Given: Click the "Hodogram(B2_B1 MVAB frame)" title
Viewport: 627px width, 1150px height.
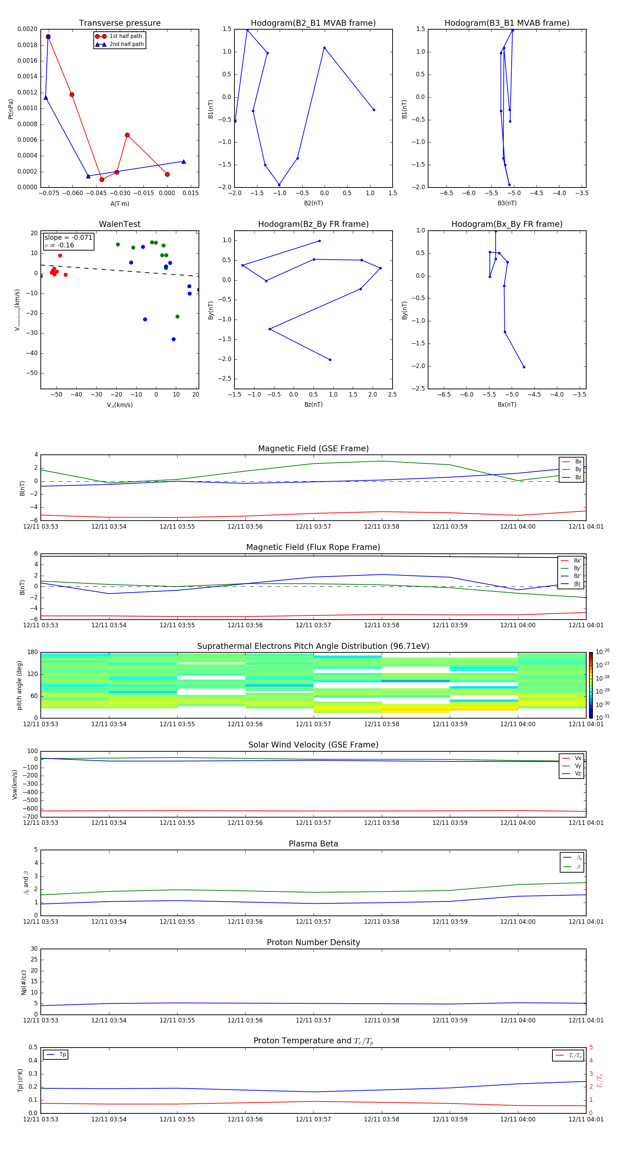Looking at the screenshot, I should click(313, 23).
